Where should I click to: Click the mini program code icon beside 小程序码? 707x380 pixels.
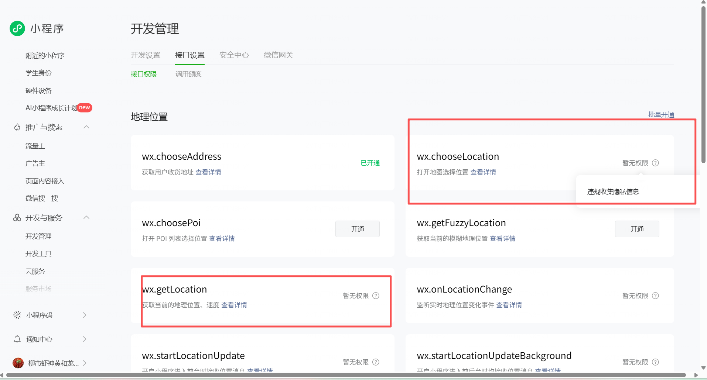point(17,315)
